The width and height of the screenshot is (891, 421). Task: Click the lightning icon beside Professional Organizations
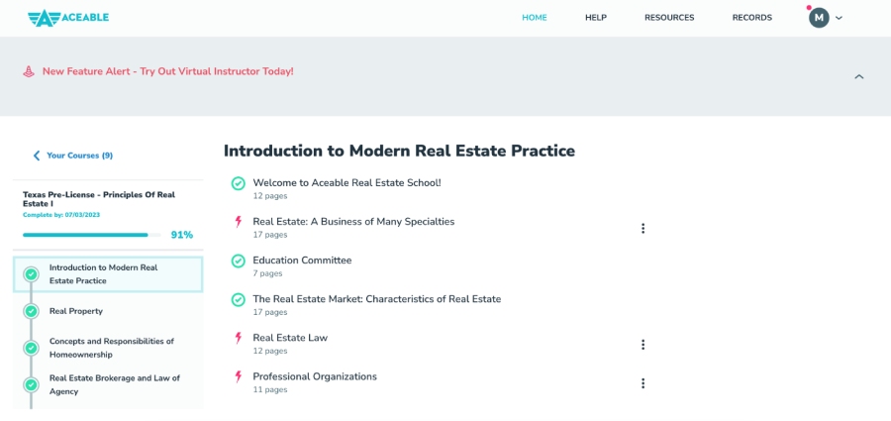238,376
